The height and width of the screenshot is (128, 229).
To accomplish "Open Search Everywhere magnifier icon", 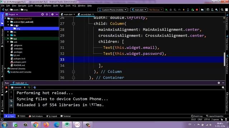I will pyautogui.click(x=222, y=10).
